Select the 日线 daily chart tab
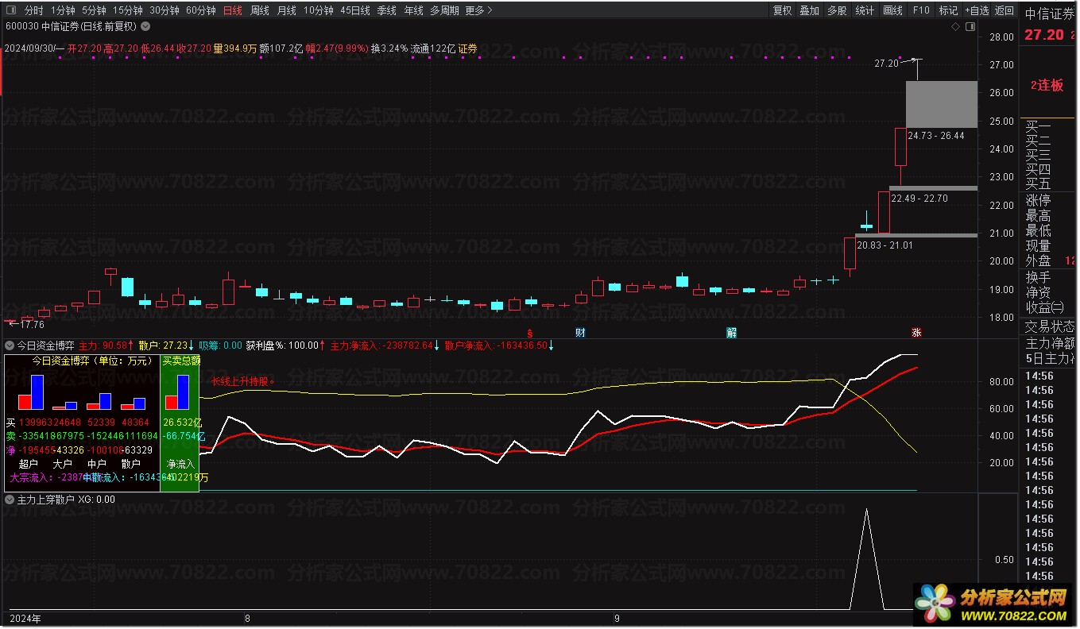The image size is (1080, 629). [233, 10]
